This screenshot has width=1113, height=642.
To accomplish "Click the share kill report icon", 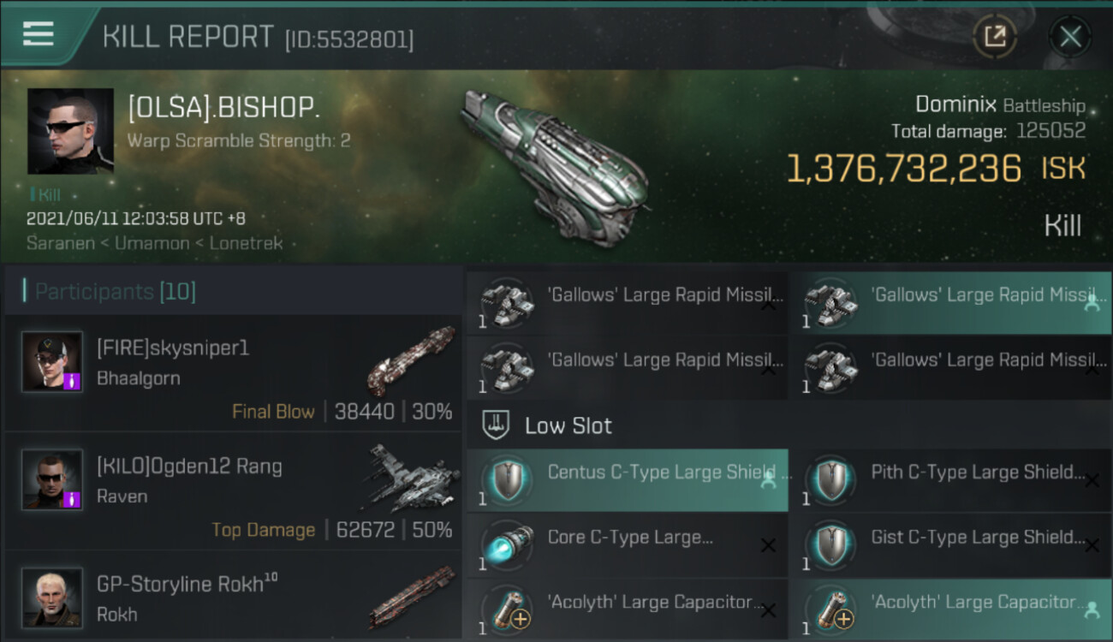I will (995, 36).
